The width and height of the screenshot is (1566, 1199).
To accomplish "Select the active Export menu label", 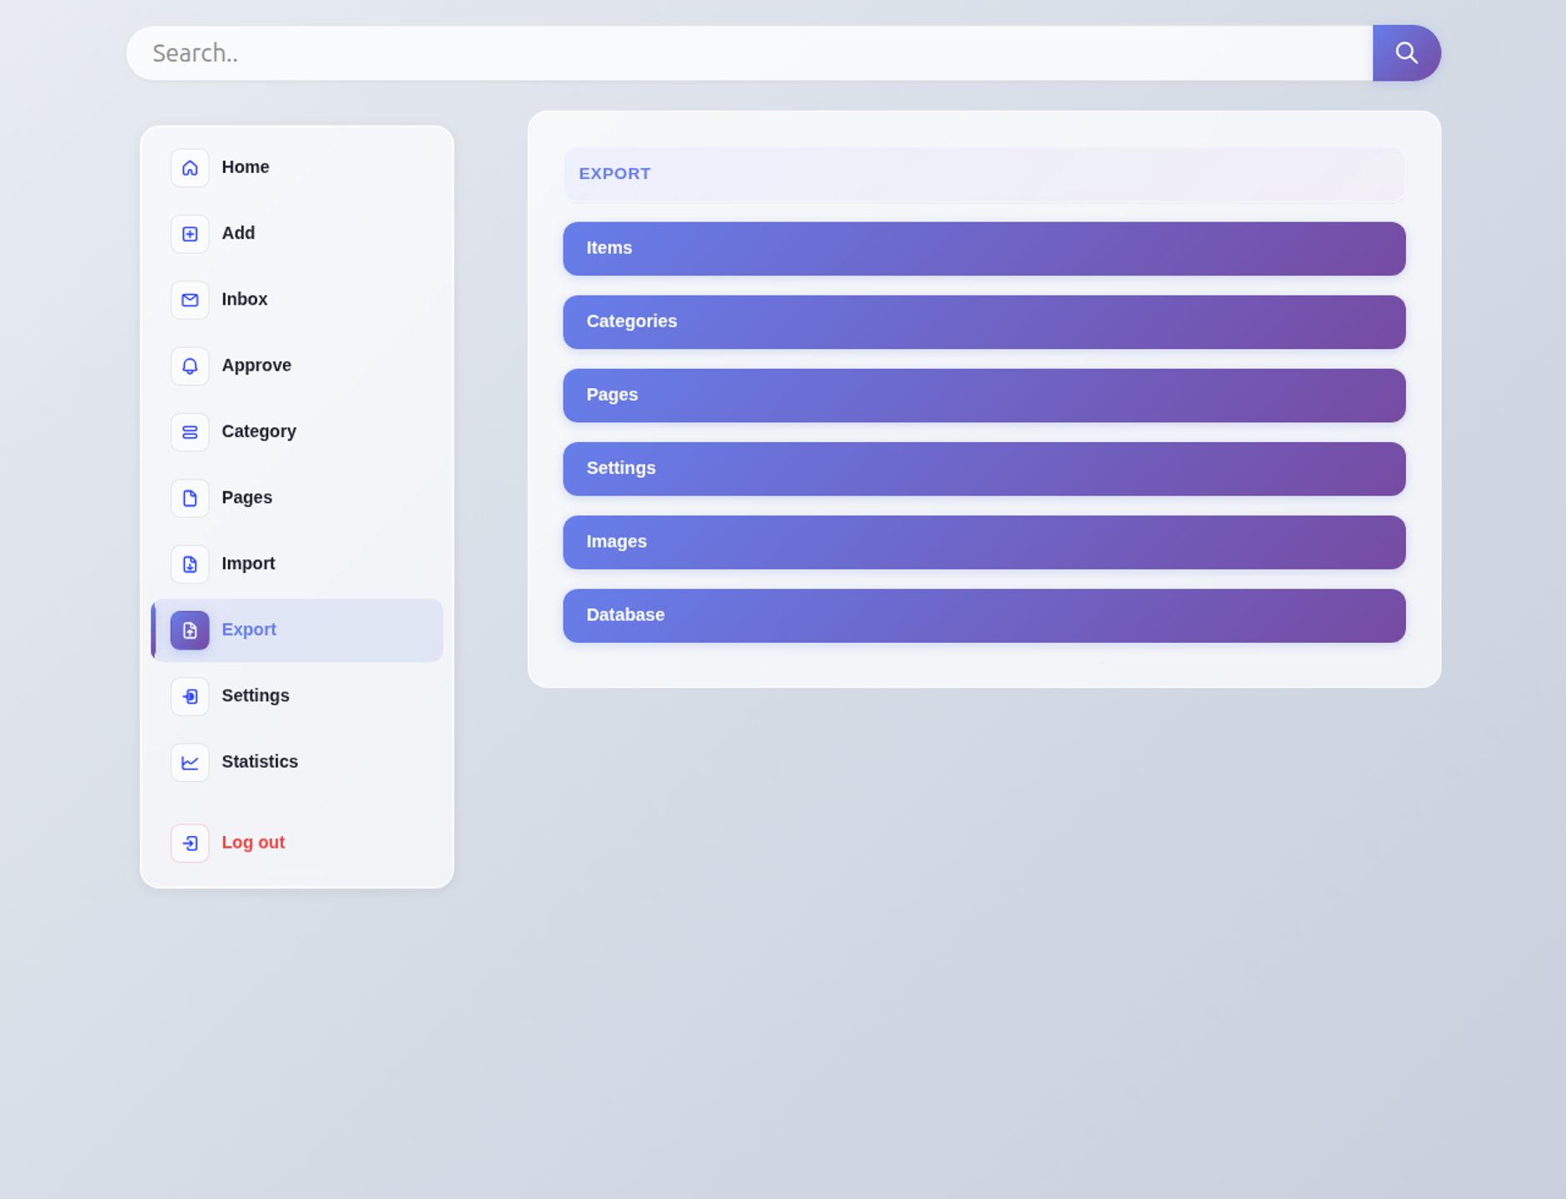I will (249, 629).
